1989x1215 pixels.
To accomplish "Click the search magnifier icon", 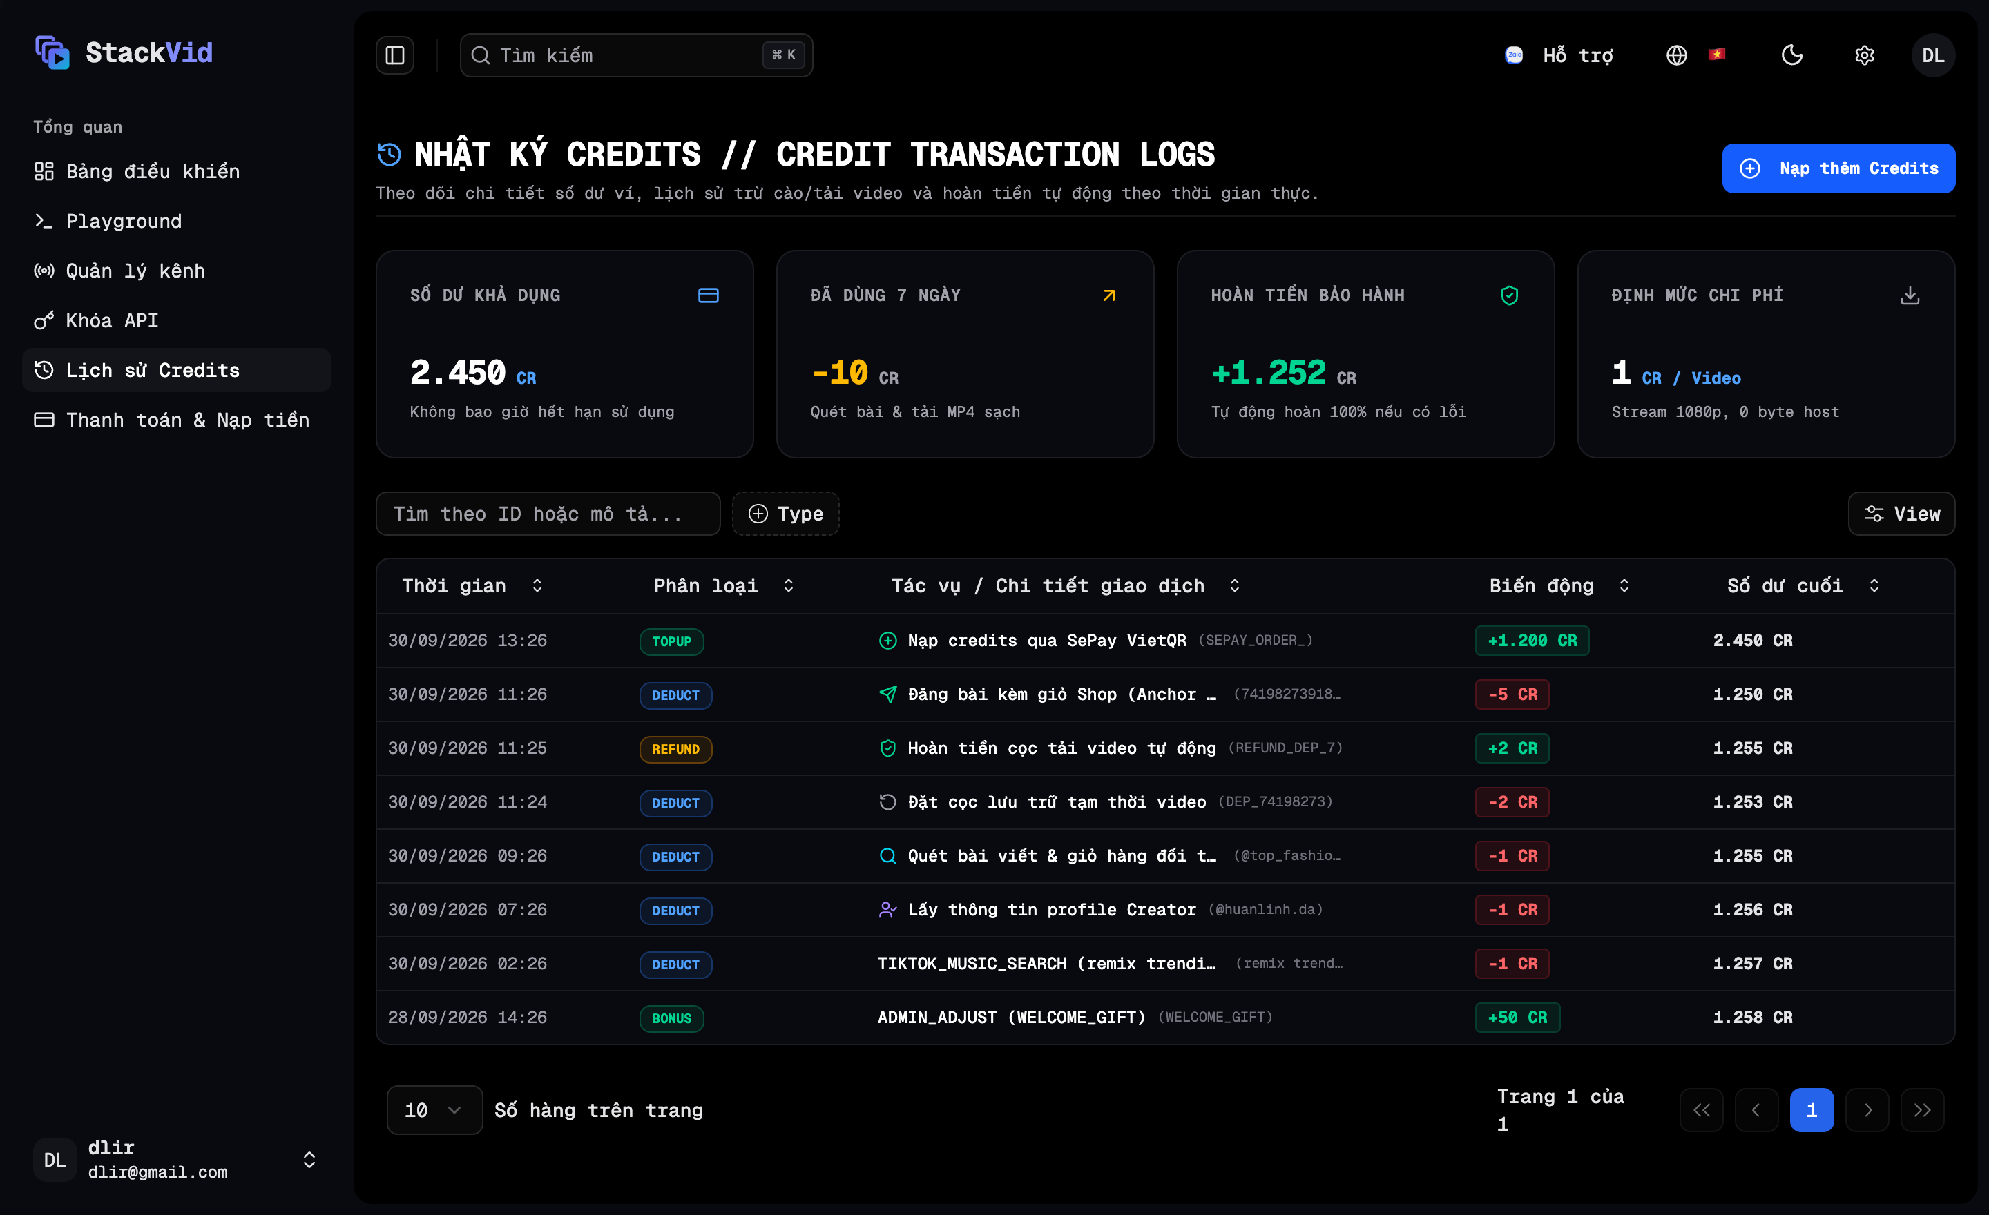I will (x=480, y=55).
